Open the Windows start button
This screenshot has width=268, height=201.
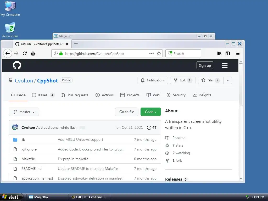click(12, 197)
